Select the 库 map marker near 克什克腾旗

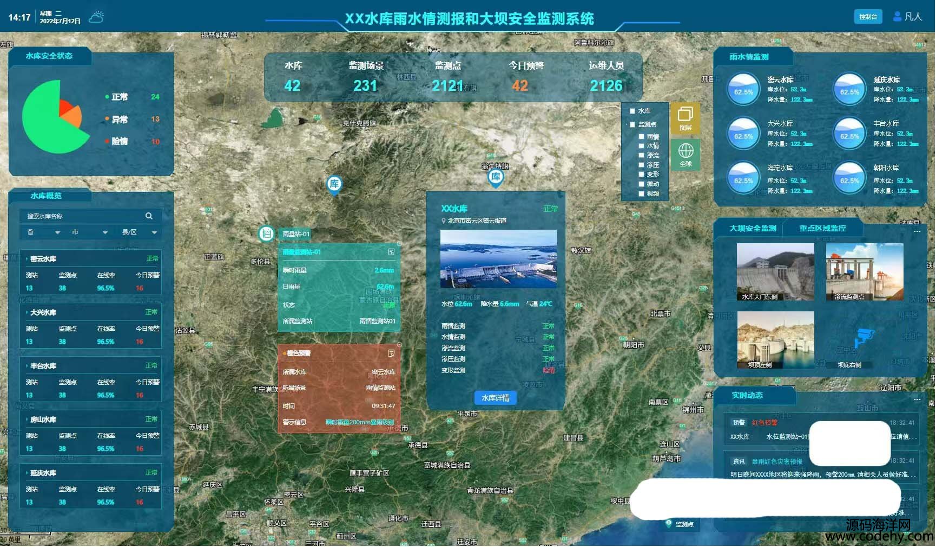coord(334,185)
